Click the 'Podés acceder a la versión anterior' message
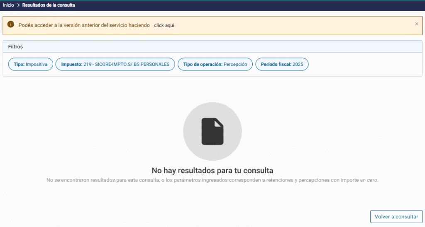 [x=84, y=25]
